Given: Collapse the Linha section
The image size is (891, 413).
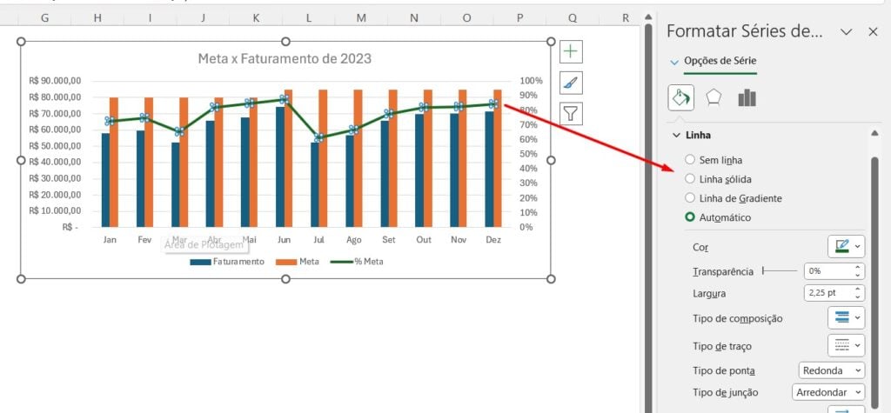Looking at the screenshot, I should 677,136.
